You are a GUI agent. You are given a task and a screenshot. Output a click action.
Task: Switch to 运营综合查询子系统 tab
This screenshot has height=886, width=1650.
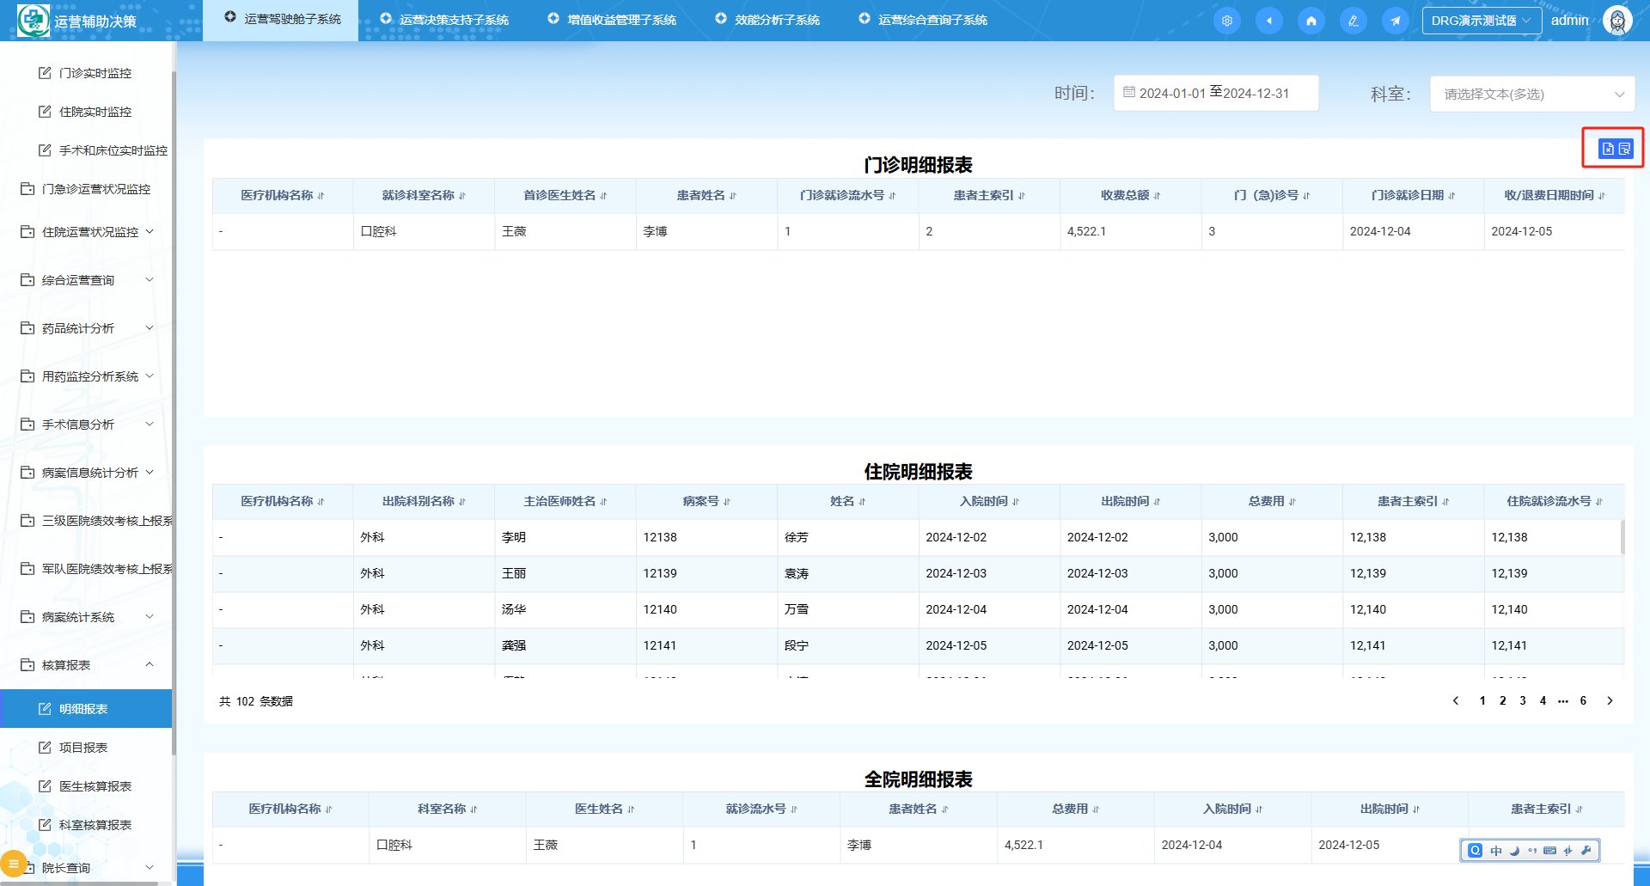(924, 19)
